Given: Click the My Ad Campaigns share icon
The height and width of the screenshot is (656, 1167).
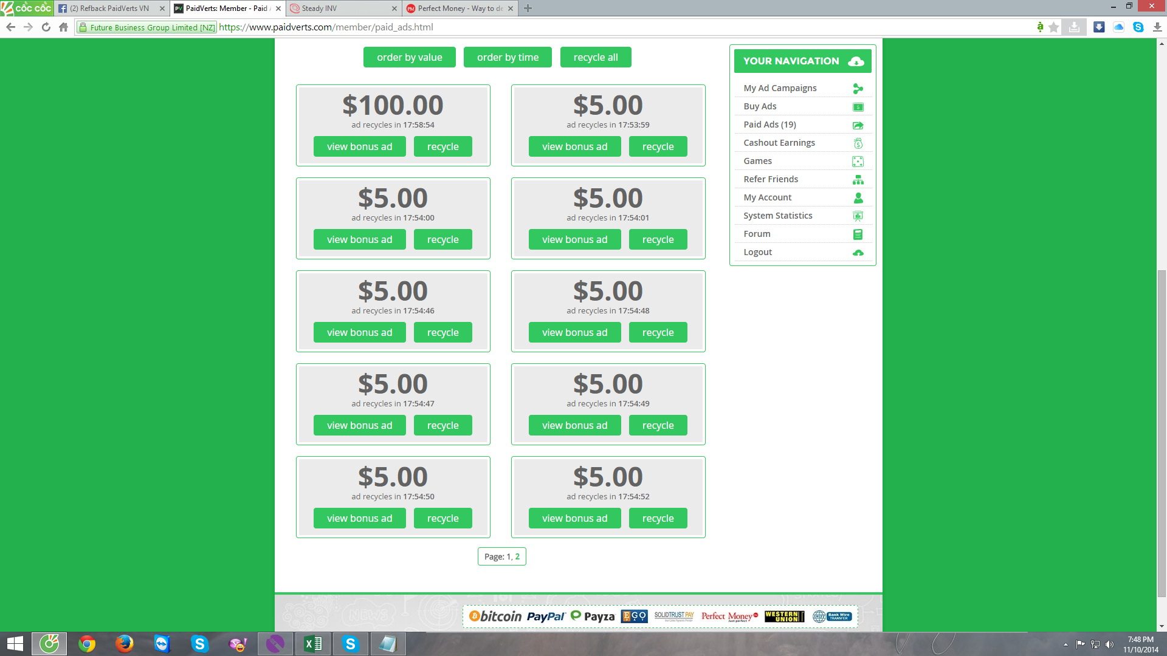Looking at the screenshot, I should click(858, 89).
